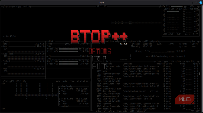This screenshot has height=113, width=203.
Task: Toggle auto scaling in the net box
Action: click(x=65, y=81)
